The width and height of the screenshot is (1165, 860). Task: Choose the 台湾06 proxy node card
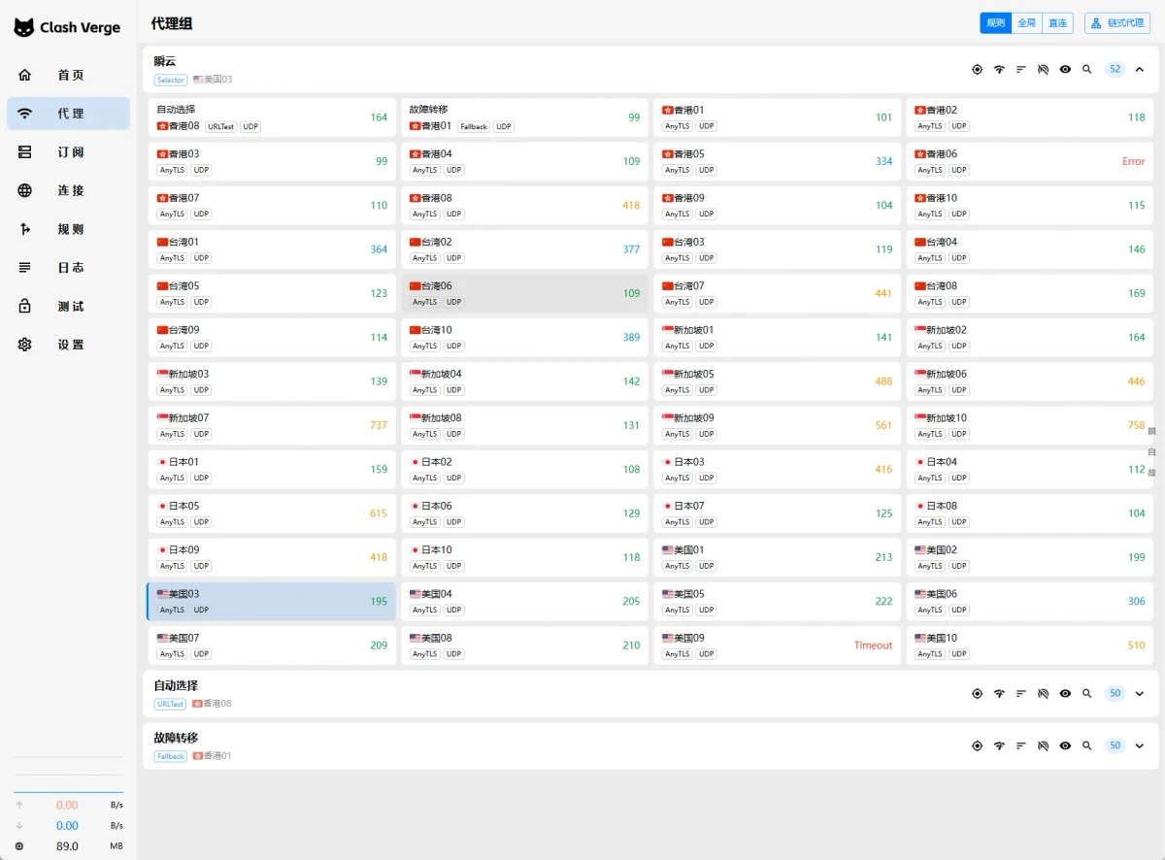click(x=524, y=293)
